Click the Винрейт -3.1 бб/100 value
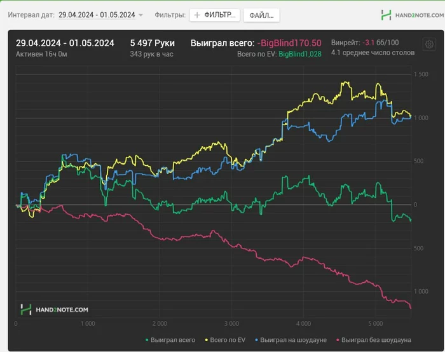Image resolution: width=445 pixels, height=352 pixels. (x=365, y=43)
